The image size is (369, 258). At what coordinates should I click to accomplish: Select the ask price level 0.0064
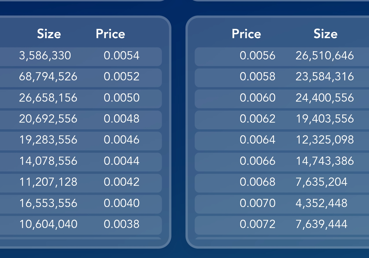(257, 140)
